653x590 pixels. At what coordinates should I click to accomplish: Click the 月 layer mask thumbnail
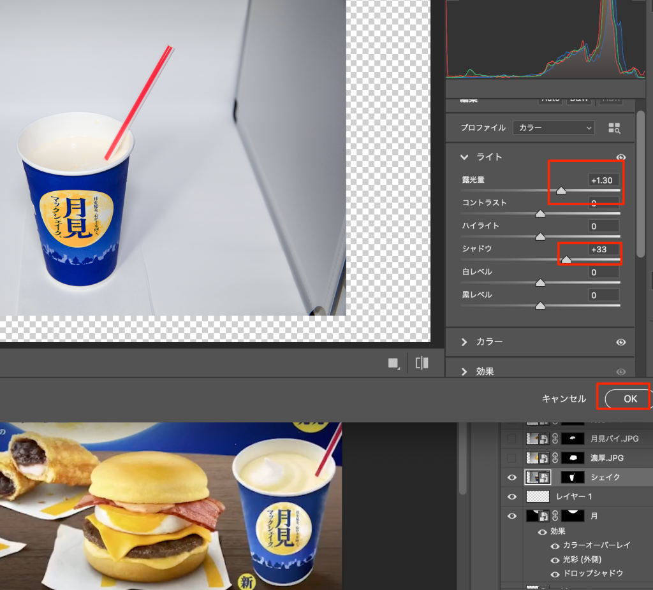pos(571,515)
